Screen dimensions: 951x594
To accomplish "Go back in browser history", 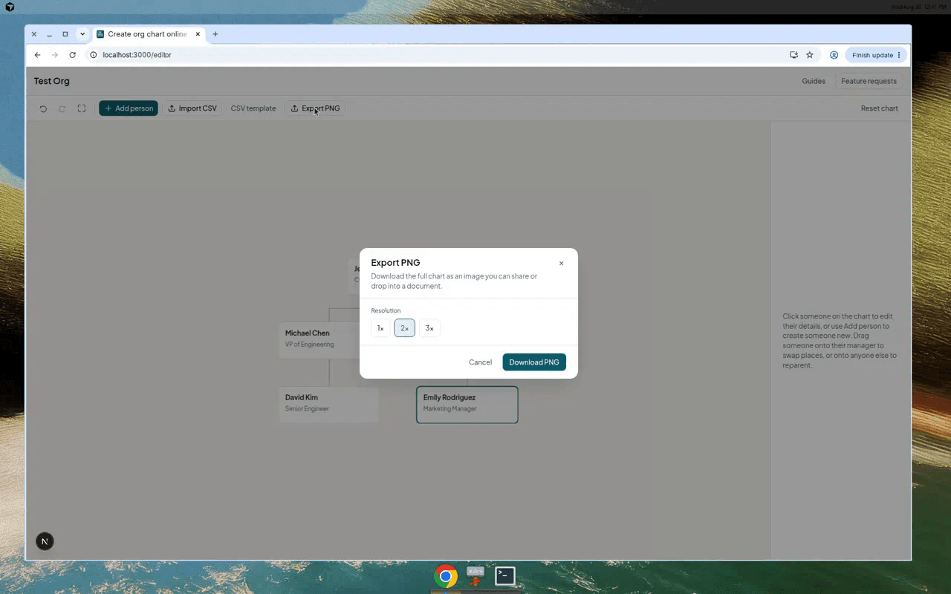I will 37,55.
